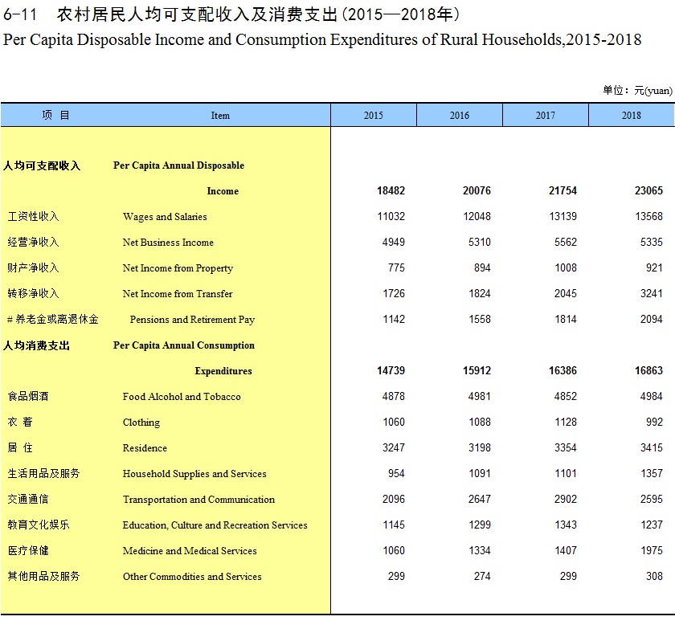
Task: Select clothing value 992
Action: point(654,422)
